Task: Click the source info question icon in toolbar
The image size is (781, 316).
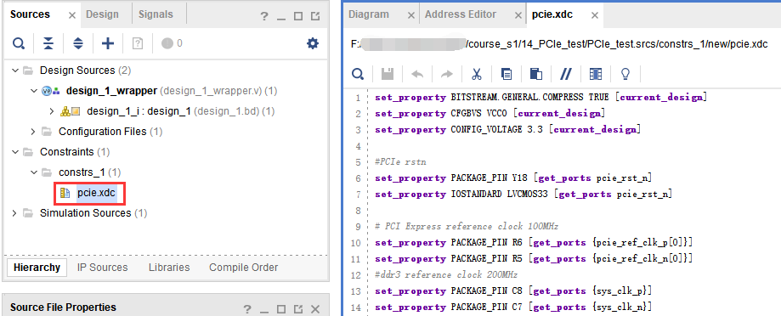Action: (138, 44)
